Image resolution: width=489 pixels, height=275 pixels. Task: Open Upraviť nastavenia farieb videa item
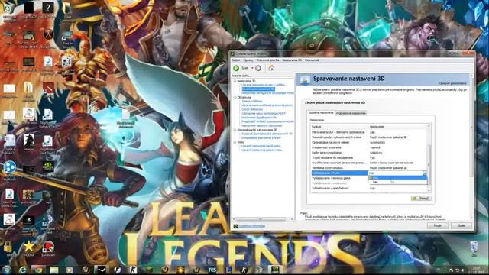point(261,146)
